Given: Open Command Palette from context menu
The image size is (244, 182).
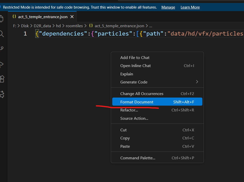Looking at the screenshot, I should (x=138, y=158).
